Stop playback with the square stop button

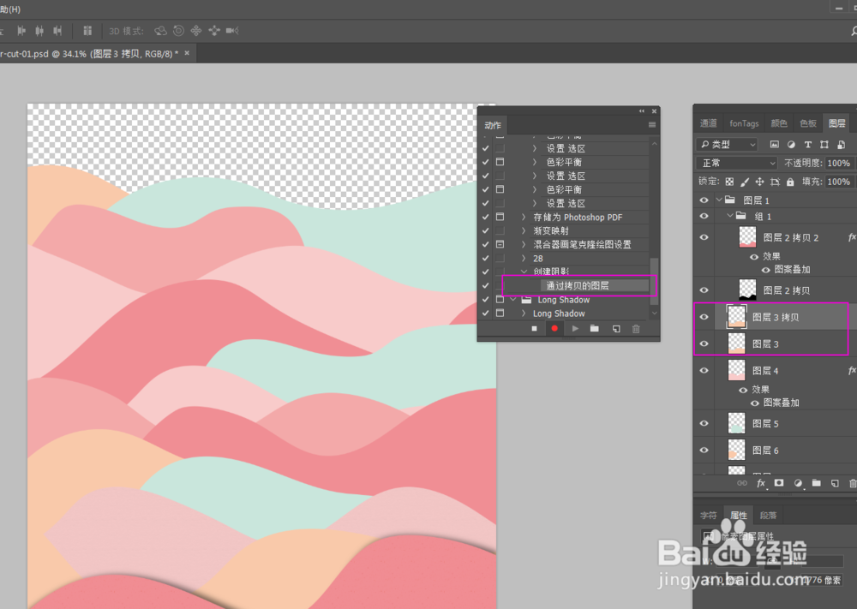click(535, 328)
